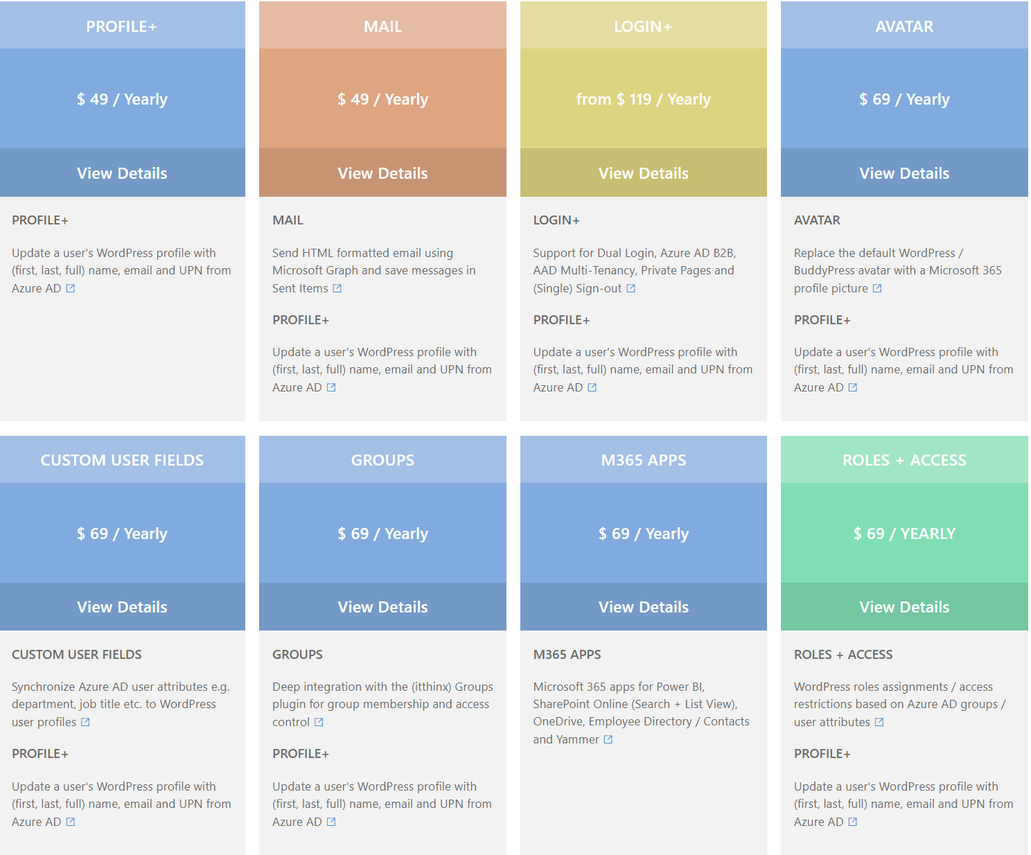Viewport: 1031px width, 855px height.
Task: Open external link icon after 'user attributes'
Action: coord(879,723)
